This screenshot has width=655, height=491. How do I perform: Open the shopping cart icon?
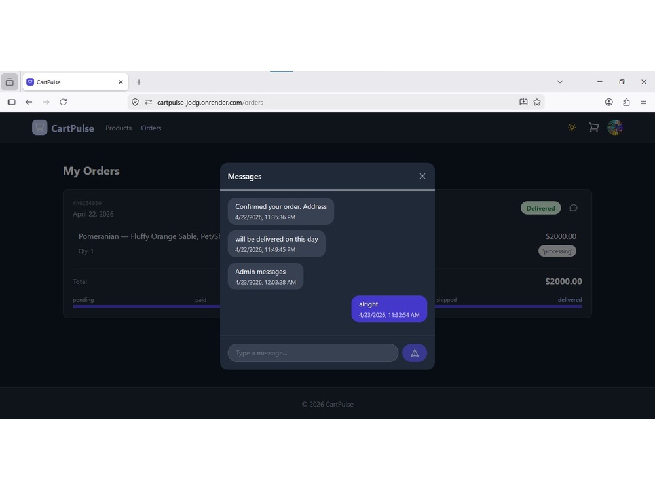(x=593, y=128)
